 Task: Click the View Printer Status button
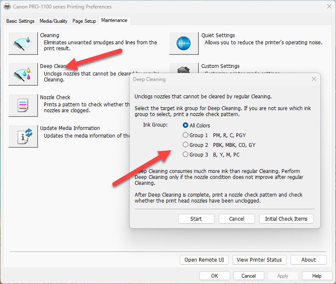(x=259, y=260)
